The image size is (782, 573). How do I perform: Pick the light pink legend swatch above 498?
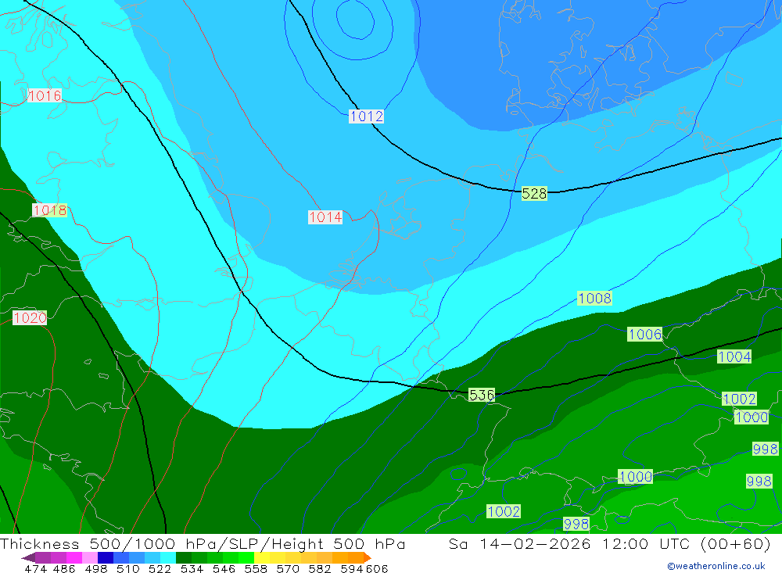[x=89, y=557]
